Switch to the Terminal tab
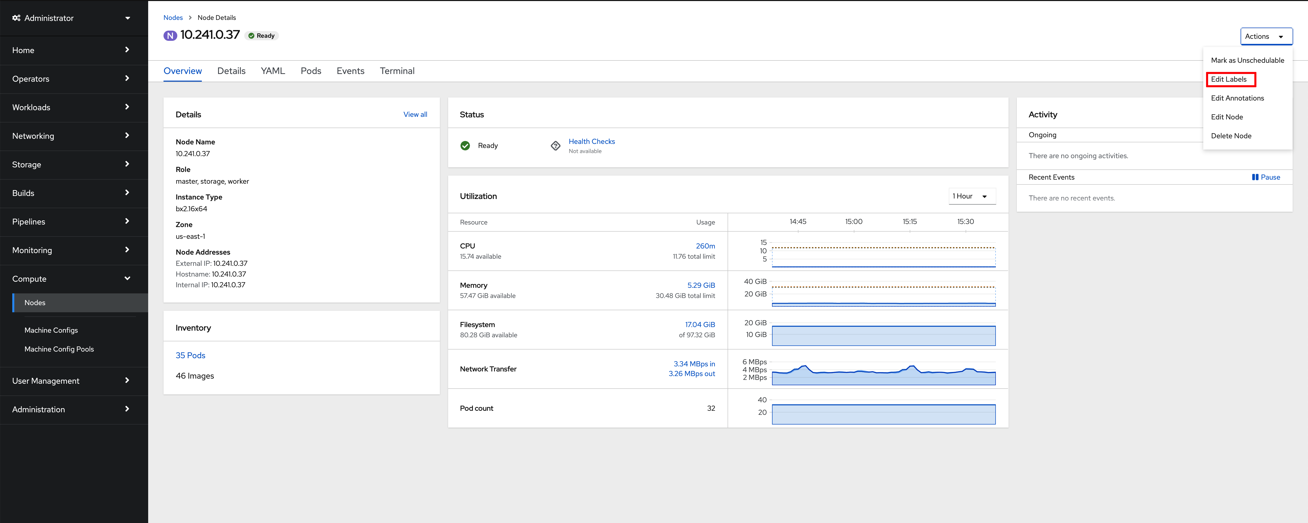The width and height of the screenshot is (1308, 523). tap(397, 71)
